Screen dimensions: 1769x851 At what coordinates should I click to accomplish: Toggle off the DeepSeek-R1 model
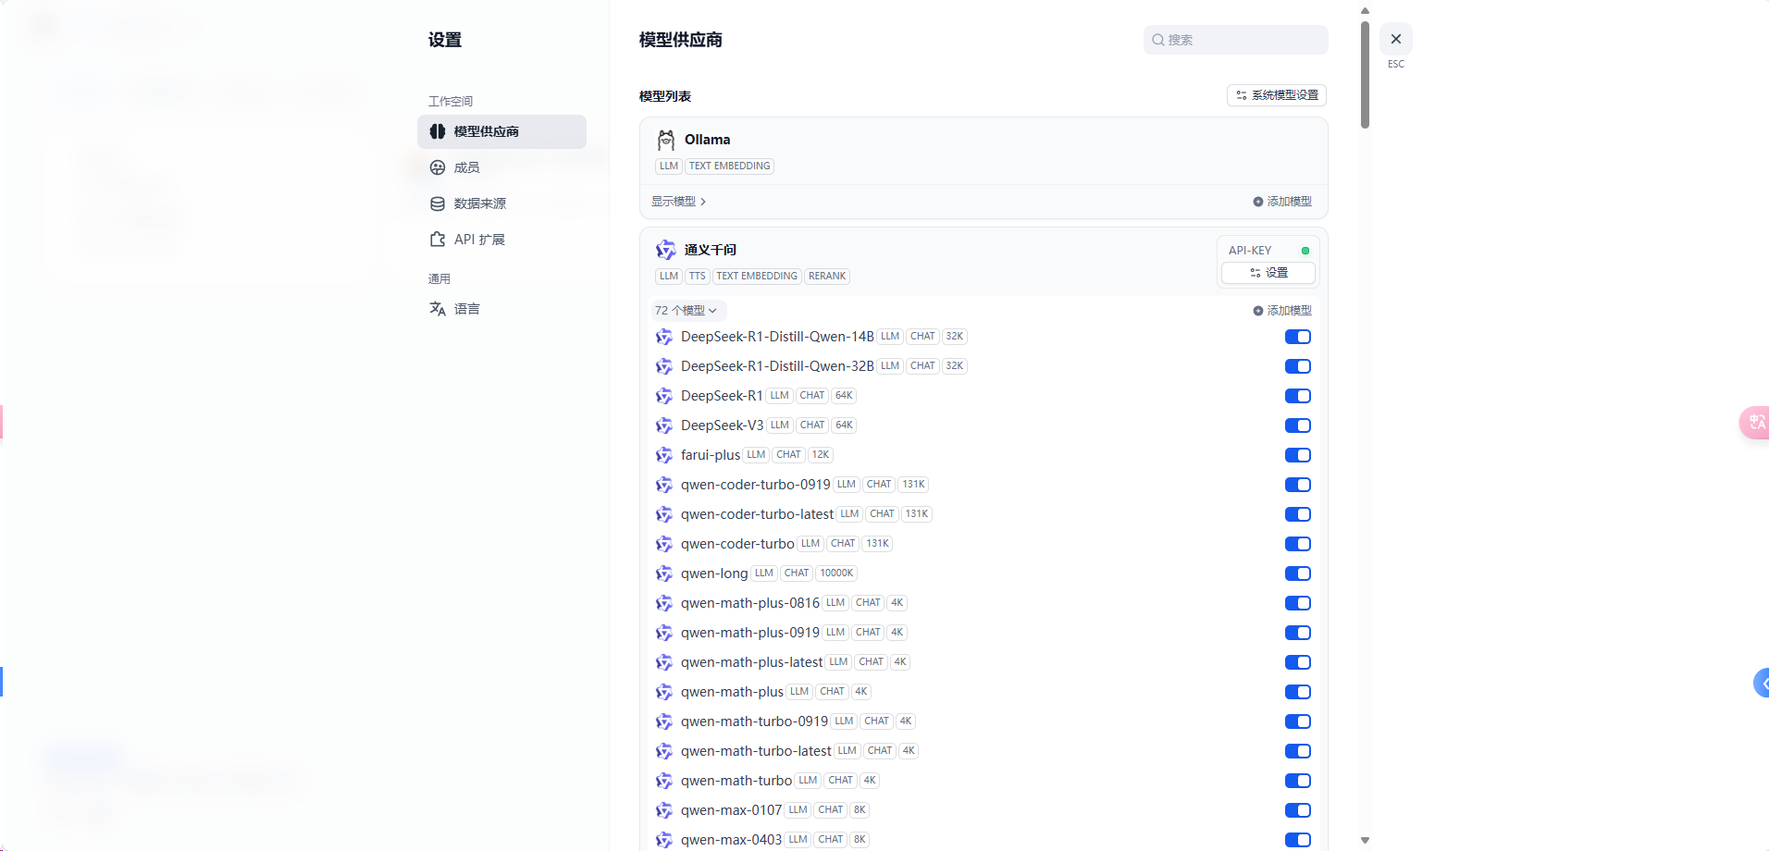[1298, 396]
